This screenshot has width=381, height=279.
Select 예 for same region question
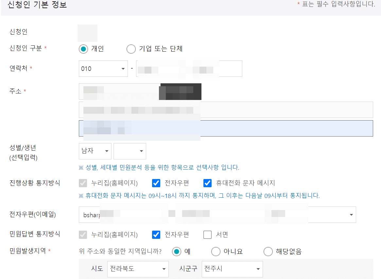click(x=176, y=252)
